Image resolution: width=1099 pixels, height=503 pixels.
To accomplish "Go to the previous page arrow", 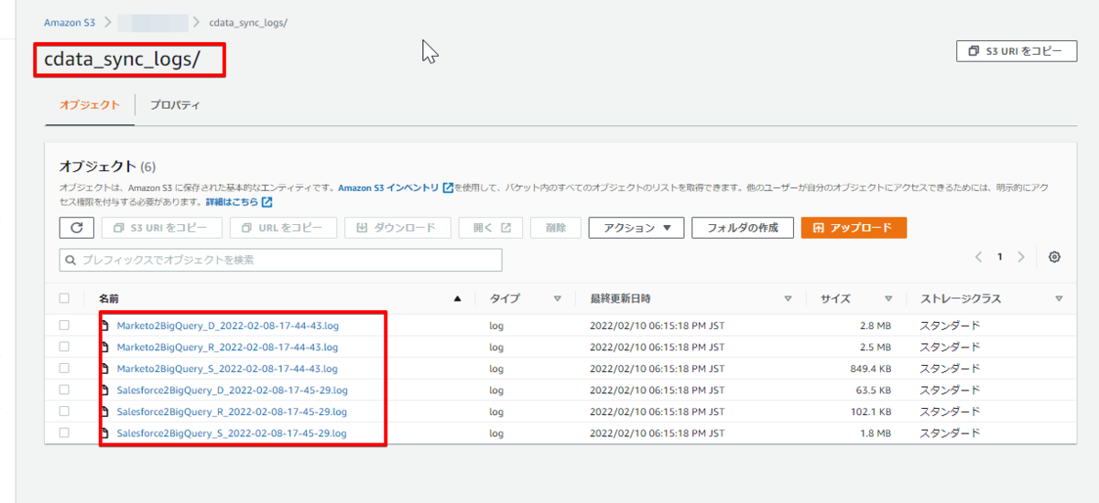I will pos(978,257).
